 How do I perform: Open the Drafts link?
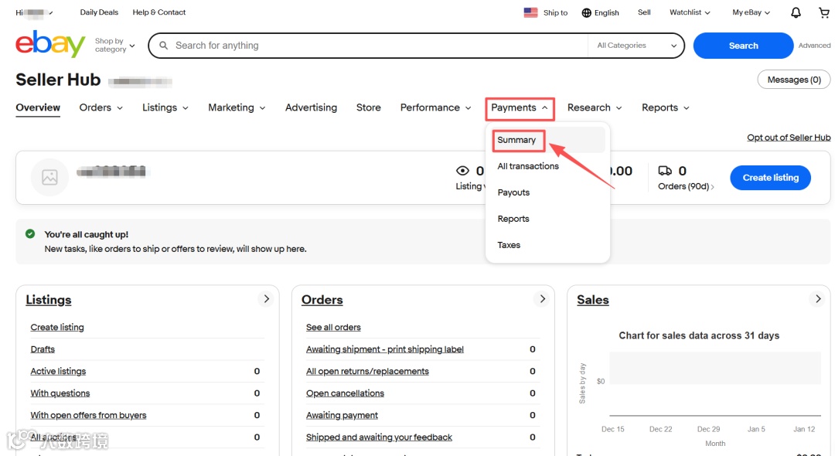43,349
